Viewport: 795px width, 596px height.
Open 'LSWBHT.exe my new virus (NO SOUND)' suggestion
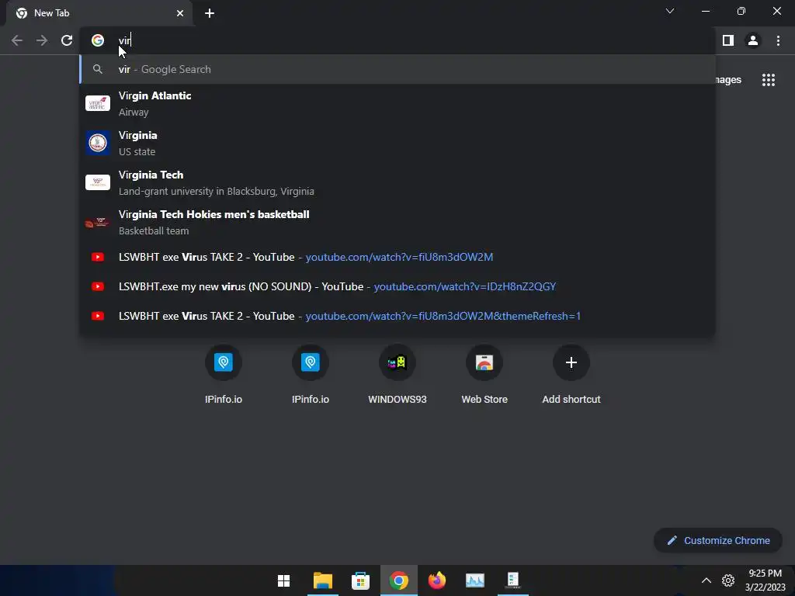click(x=398, y=286)
